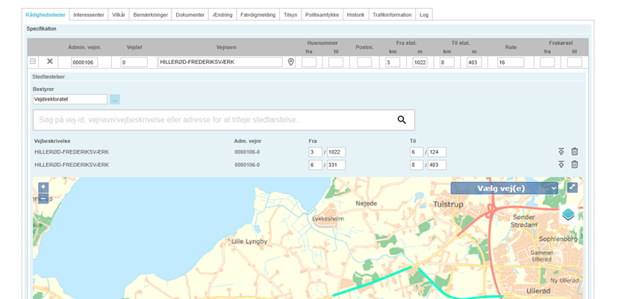The image size is (636, 299).
Task: Click the Rute input field
Action: 511,63
